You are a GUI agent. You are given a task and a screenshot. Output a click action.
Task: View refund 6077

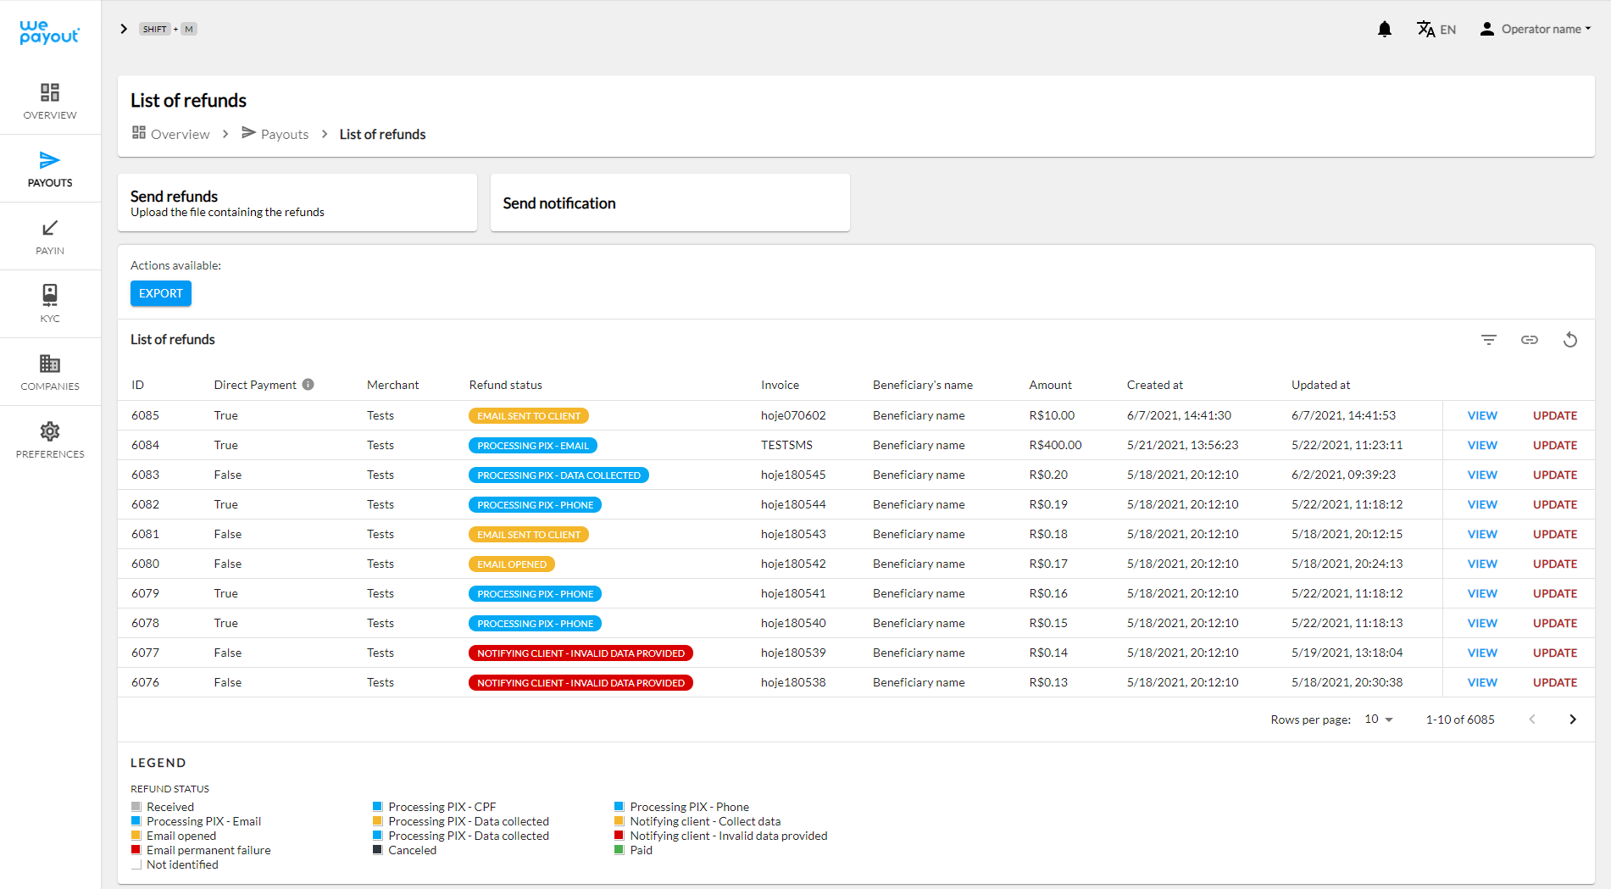pyautogui.click(x=1482, y=653)
